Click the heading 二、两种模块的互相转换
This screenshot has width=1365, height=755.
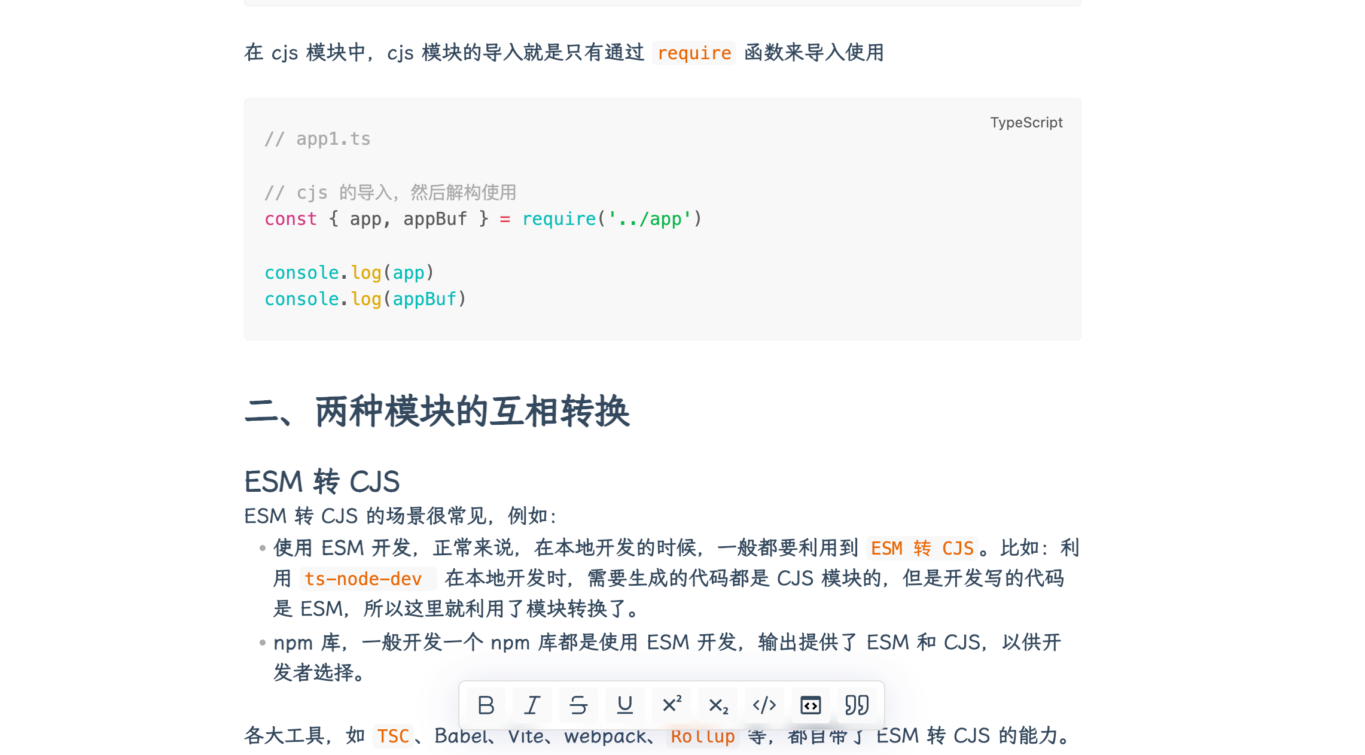(x=437, y=412)
